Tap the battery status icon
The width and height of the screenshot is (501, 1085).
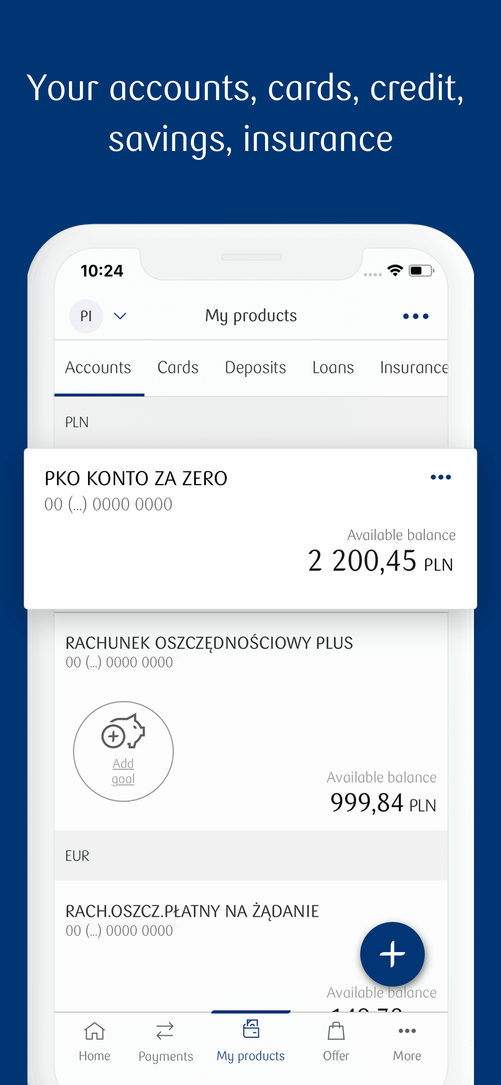422,270
